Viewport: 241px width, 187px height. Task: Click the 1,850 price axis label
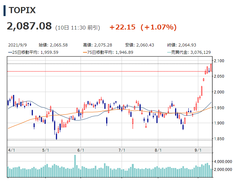click(x=219, y=139)
